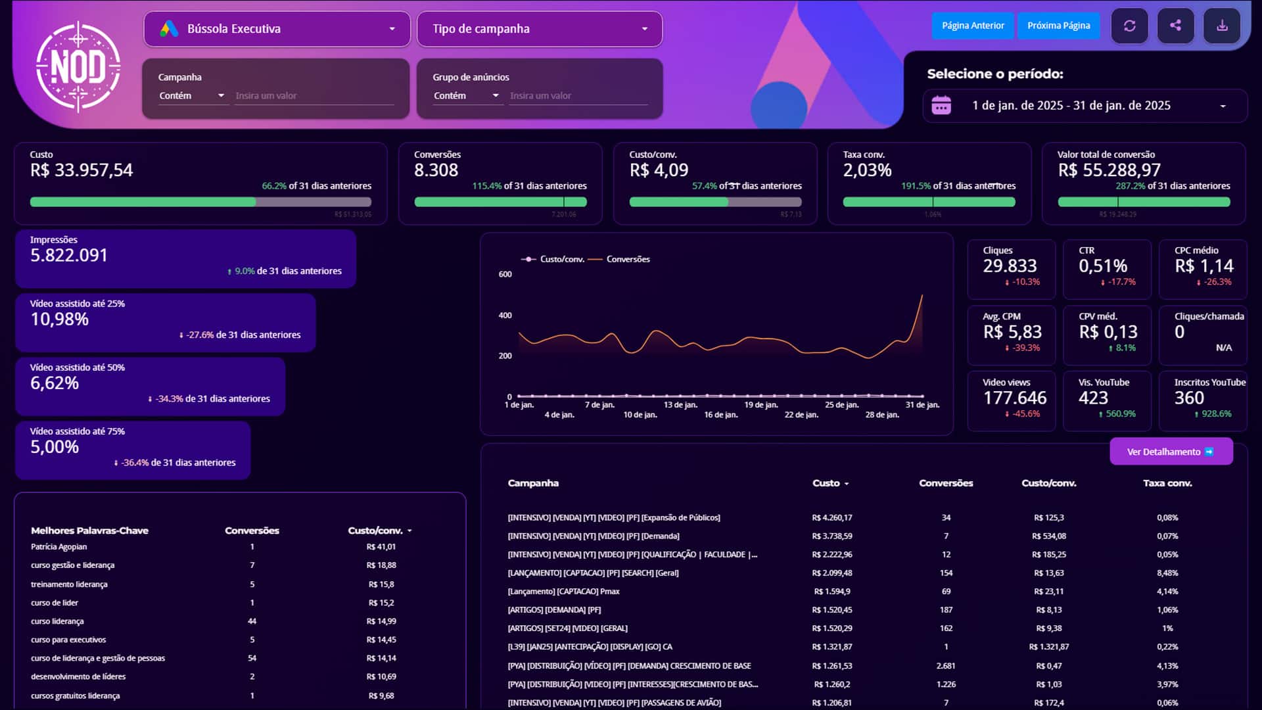Screen dimensions: 1262x710
Task: Click the download report icon
Action: [1222, 26]
